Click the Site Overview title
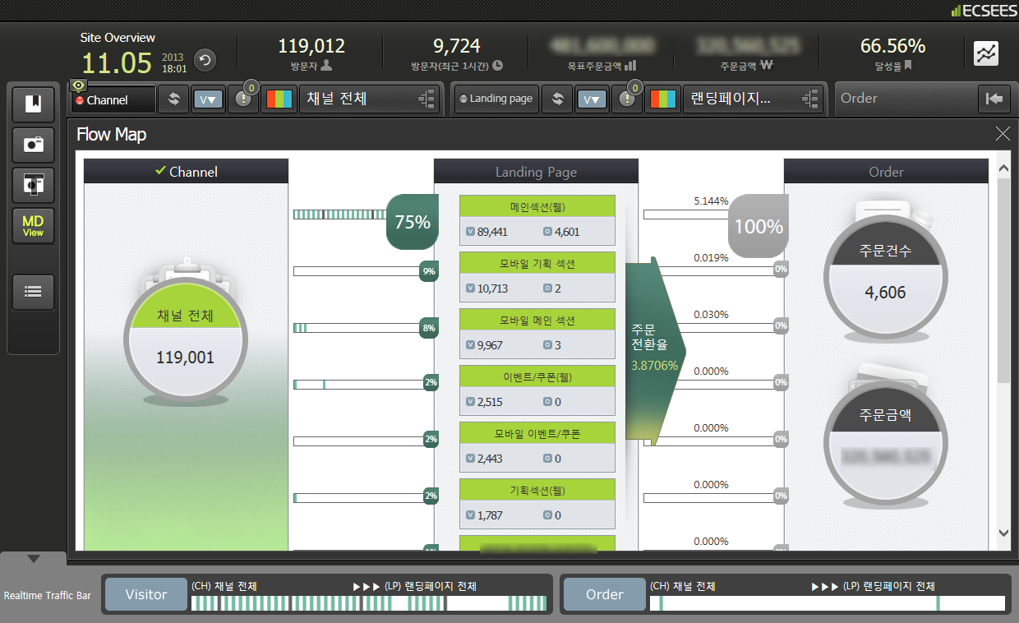This screenshot has width=1019, height=623. coord(118,38)
